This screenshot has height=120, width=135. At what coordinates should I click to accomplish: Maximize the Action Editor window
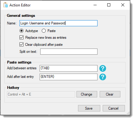[x=109, y=5]
